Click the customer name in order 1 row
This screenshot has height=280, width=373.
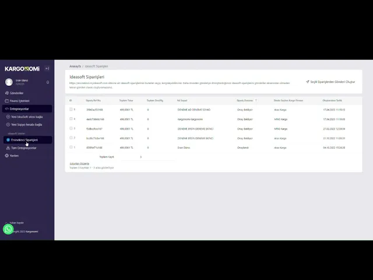(184, 148)
